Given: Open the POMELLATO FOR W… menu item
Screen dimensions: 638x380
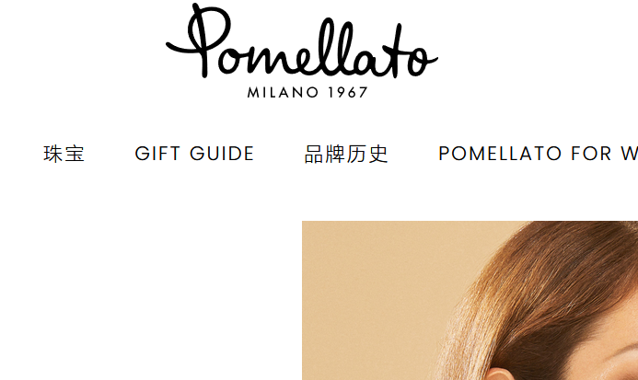Looking at the screenshot, I should point(538,154).
